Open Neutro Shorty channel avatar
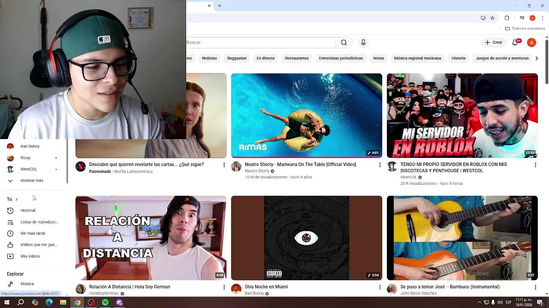 pyautogui.click(x=236, y=167)
